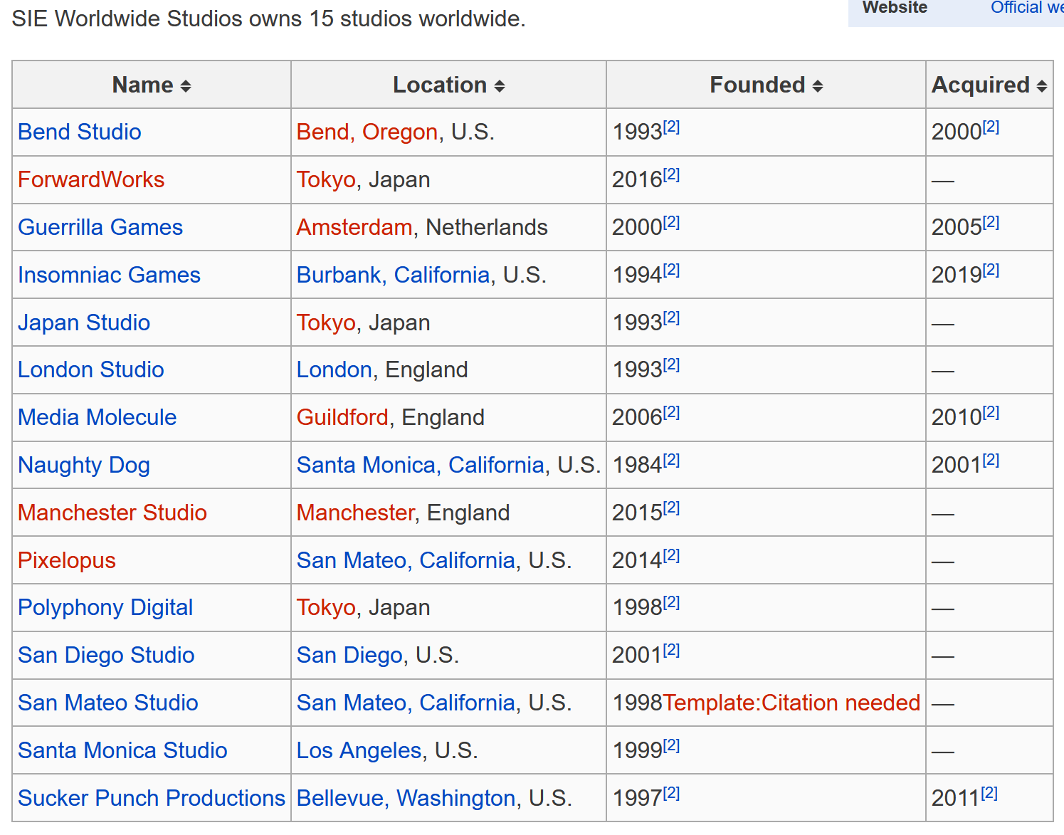Open the Insomniac Games link

(x=109, y=275)
